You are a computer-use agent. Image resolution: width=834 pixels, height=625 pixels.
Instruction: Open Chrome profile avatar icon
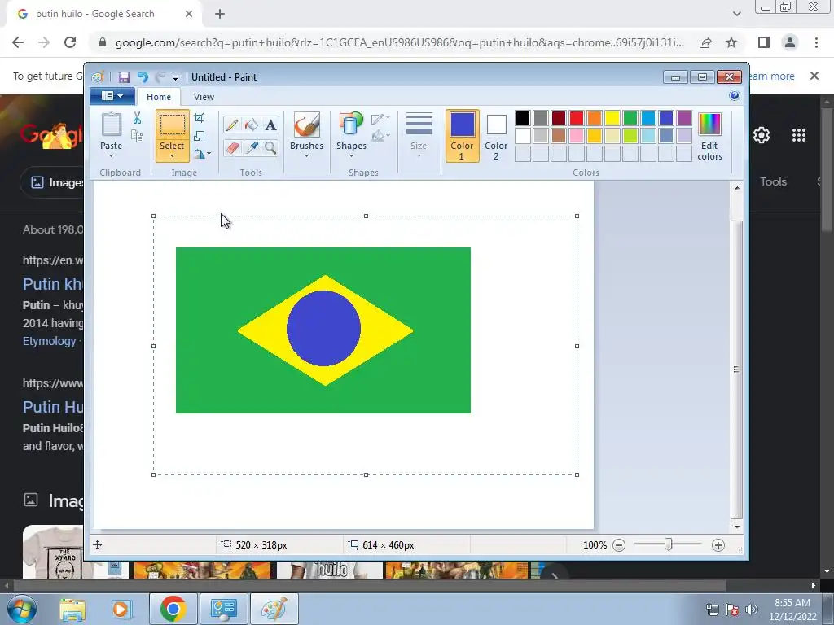coord(790,42)
